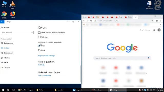Open Windows Start menu
Viewport: 164px width, 92px height.
click(x=3, y=90)
